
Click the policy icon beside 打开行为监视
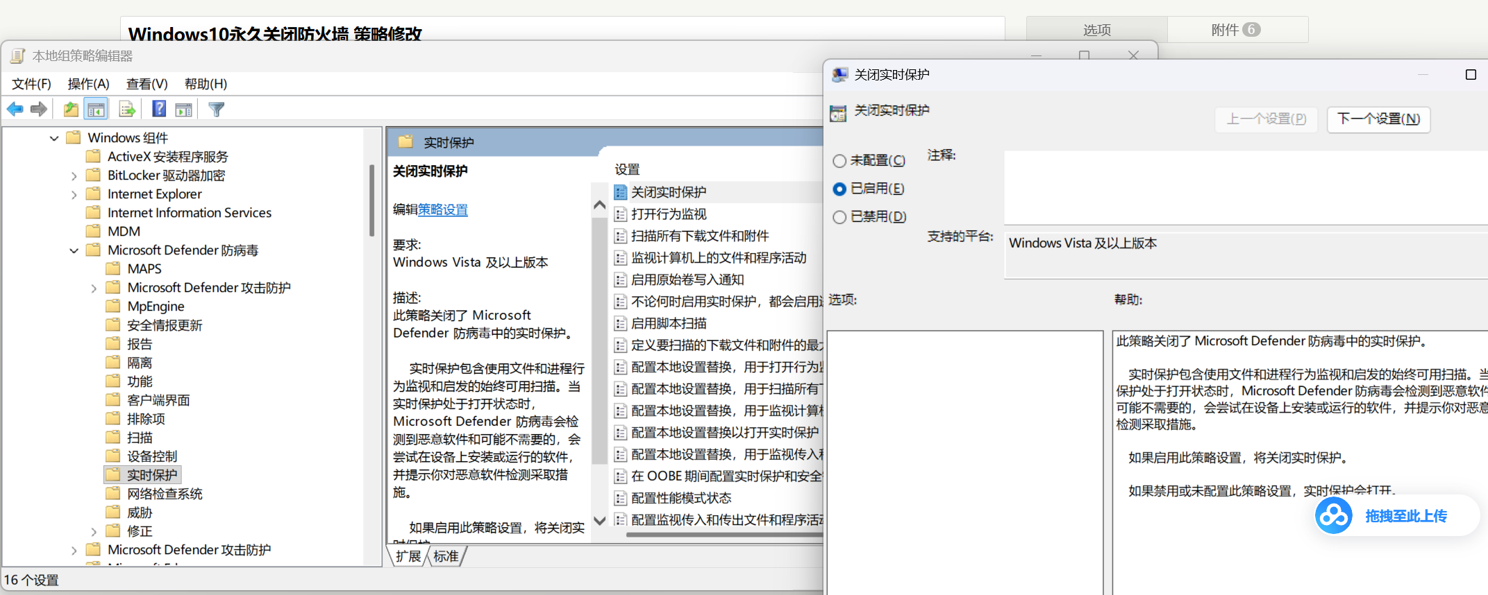tap(621, 214)
